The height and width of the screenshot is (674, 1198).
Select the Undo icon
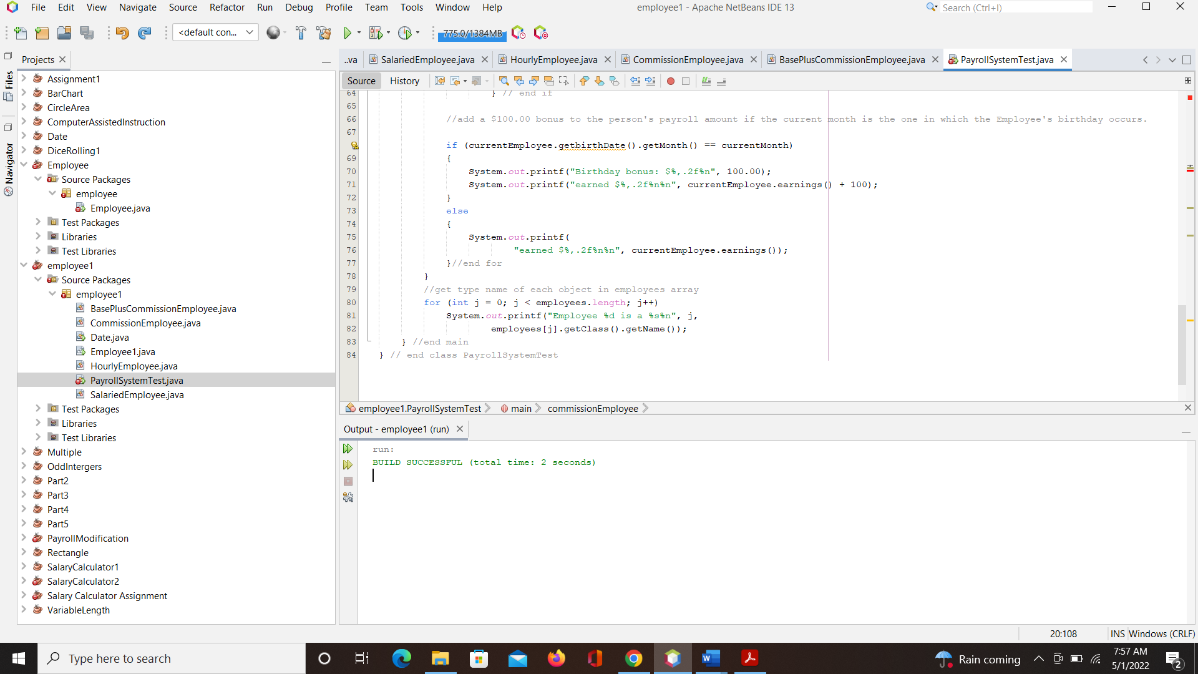[x=122, y=32]
